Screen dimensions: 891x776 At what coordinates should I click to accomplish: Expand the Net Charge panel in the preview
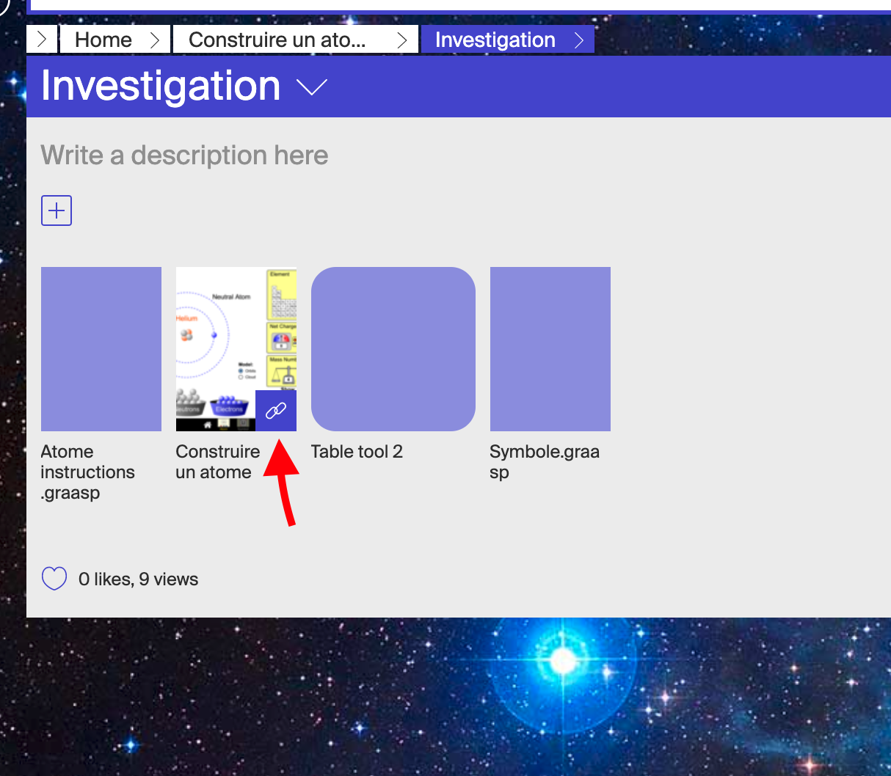(282, 337)
